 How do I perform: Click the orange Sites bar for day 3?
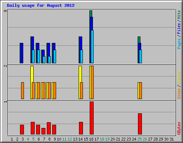pos(23,90)
